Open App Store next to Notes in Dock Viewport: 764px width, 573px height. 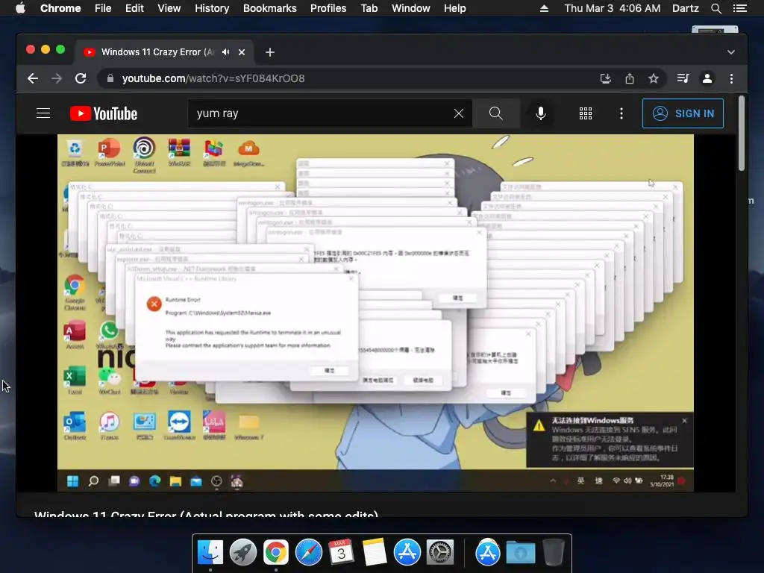(407, 553)
